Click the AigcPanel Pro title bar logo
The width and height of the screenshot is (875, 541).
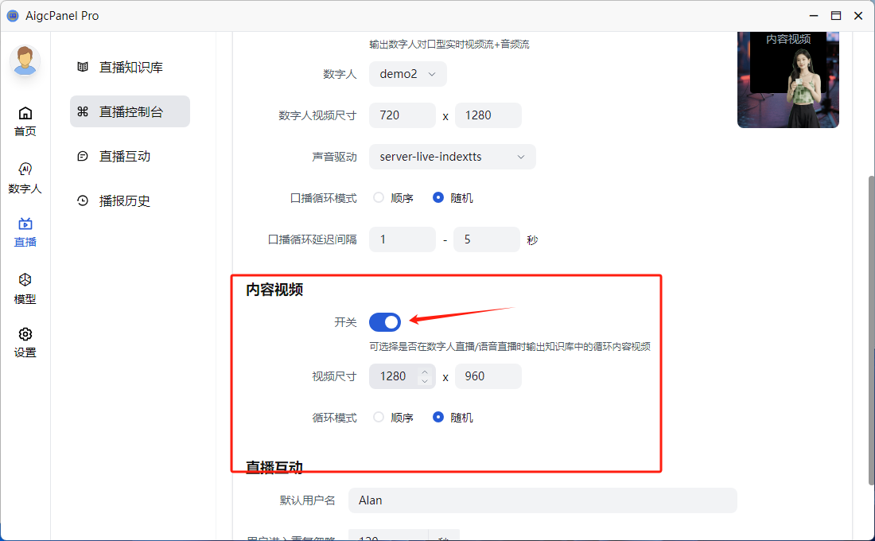[x=12, y=15]
